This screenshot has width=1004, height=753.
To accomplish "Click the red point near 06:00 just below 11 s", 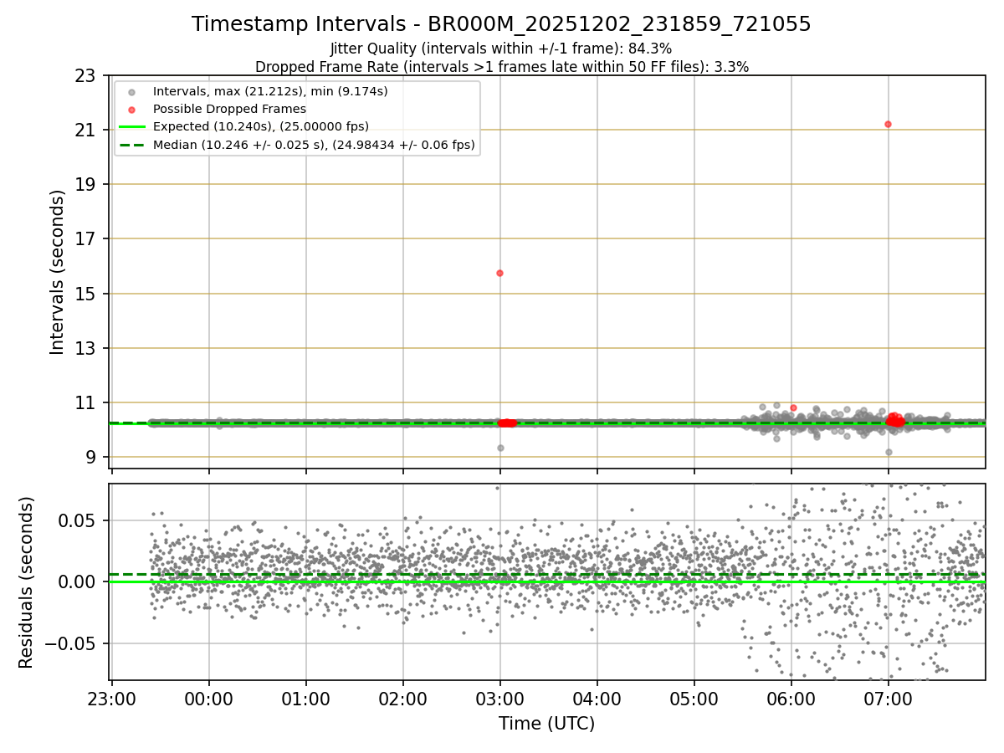I will [x=793, y=407].
